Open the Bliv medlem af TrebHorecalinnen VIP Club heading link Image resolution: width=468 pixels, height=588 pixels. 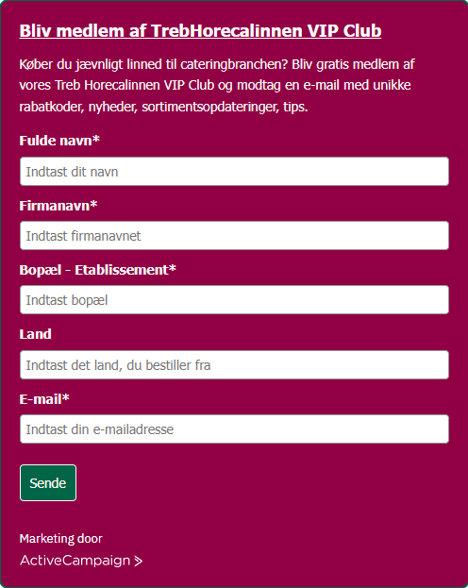click(x=200, y=31)
